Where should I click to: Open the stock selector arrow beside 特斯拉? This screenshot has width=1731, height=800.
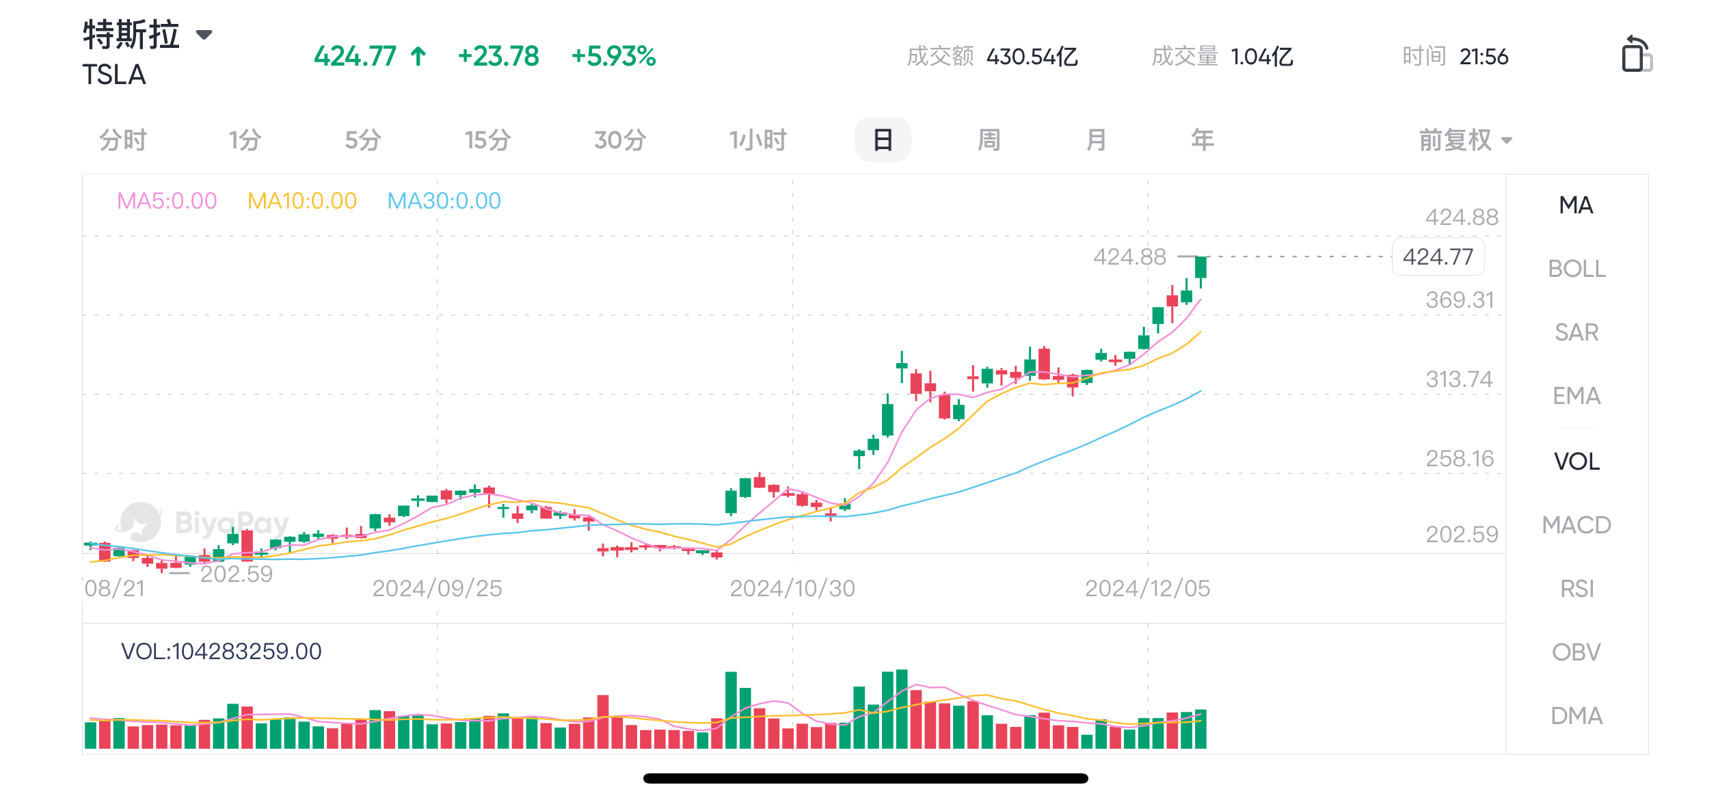pyautogui.click(x=204, y=34)
